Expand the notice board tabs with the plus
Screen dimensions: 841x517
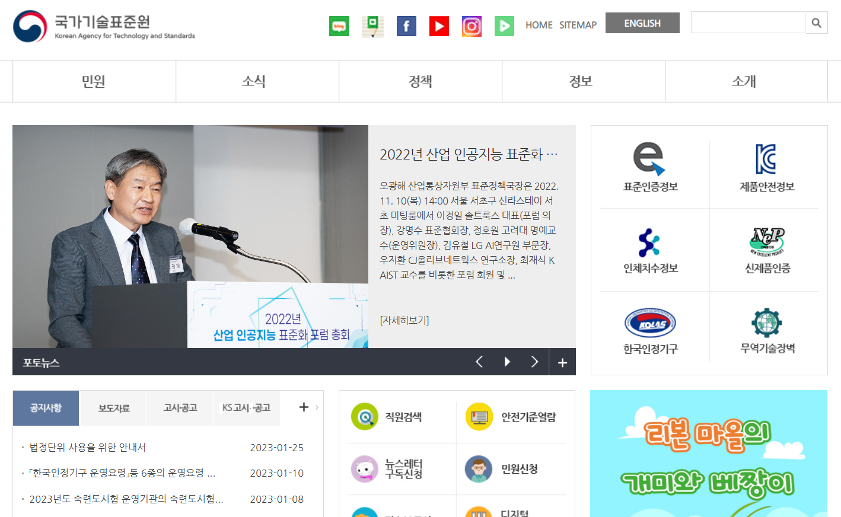pos(304,407)
